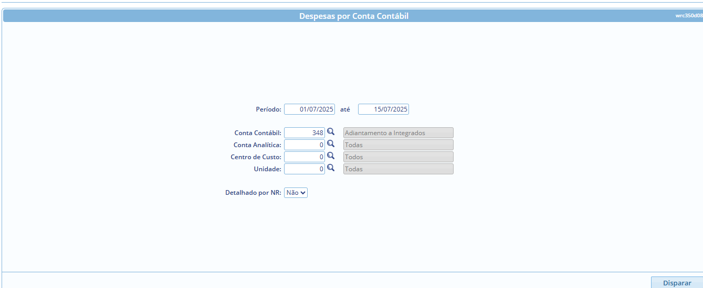The height and width of the screenshot is (288, 703).
Task: Focus the end date field 15/07/2025
Action: tap(383, 109)
